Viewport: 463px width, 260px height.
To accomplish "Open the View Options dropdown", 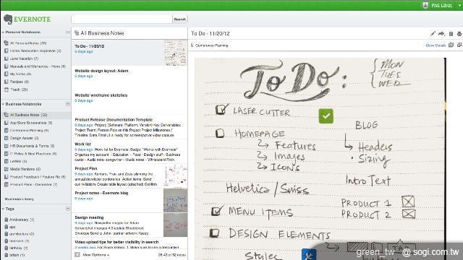I will 95,255.
